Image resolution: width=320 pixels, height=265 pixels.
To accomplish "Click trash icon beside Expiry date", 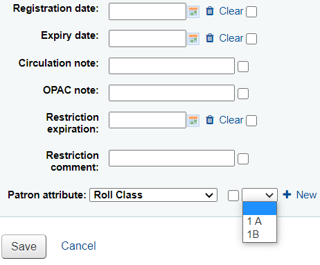I will (210, 38).
